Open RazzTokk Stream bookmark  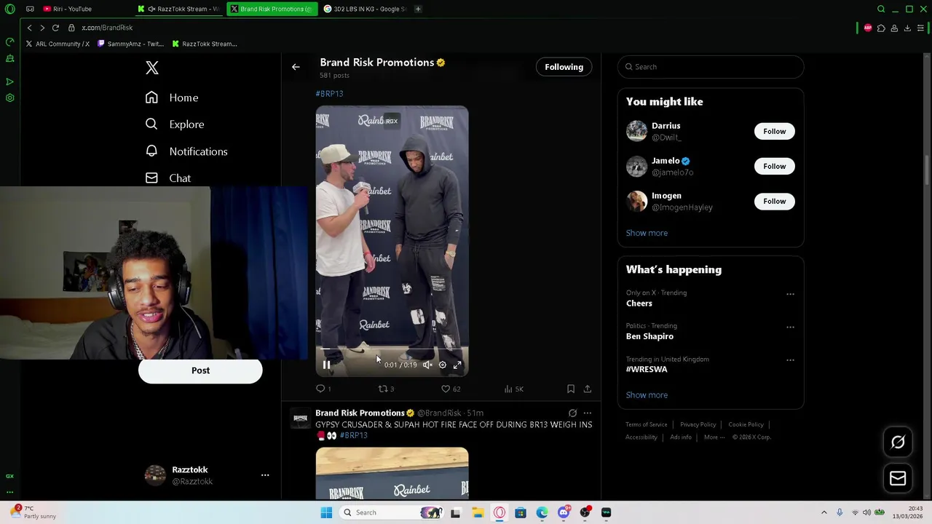click(205, 44)
